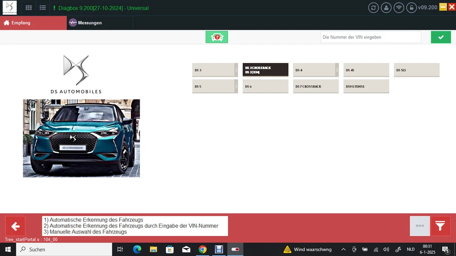Open the volume speaker tray icon
The image size is (456, 256).
[x=386, y=249]
